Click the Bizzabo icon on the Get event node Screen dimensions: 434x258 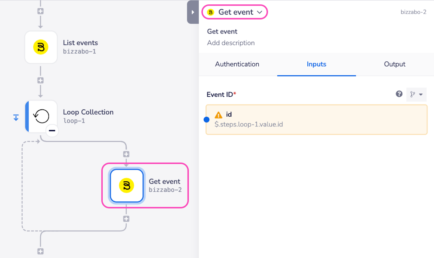(x=126, y=185)
